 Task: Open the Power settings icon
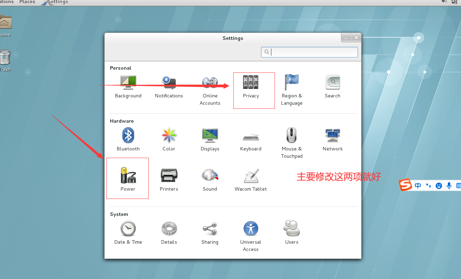click(x=128, y=177)
